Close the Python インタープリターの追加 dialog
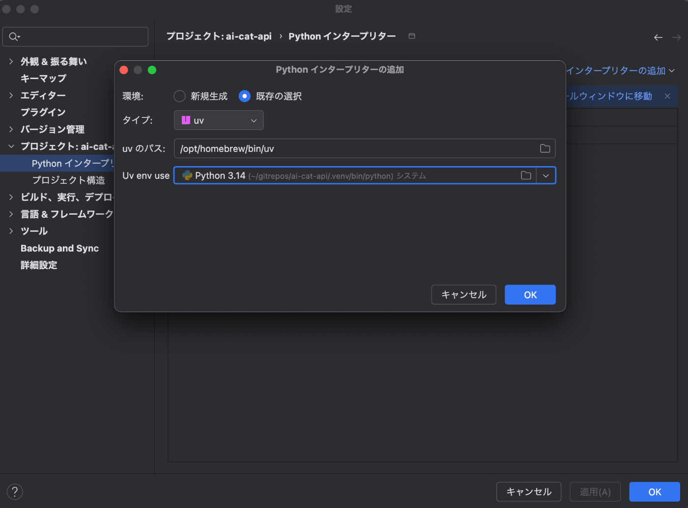Viewport: 688px width, 508px height. 124,70
